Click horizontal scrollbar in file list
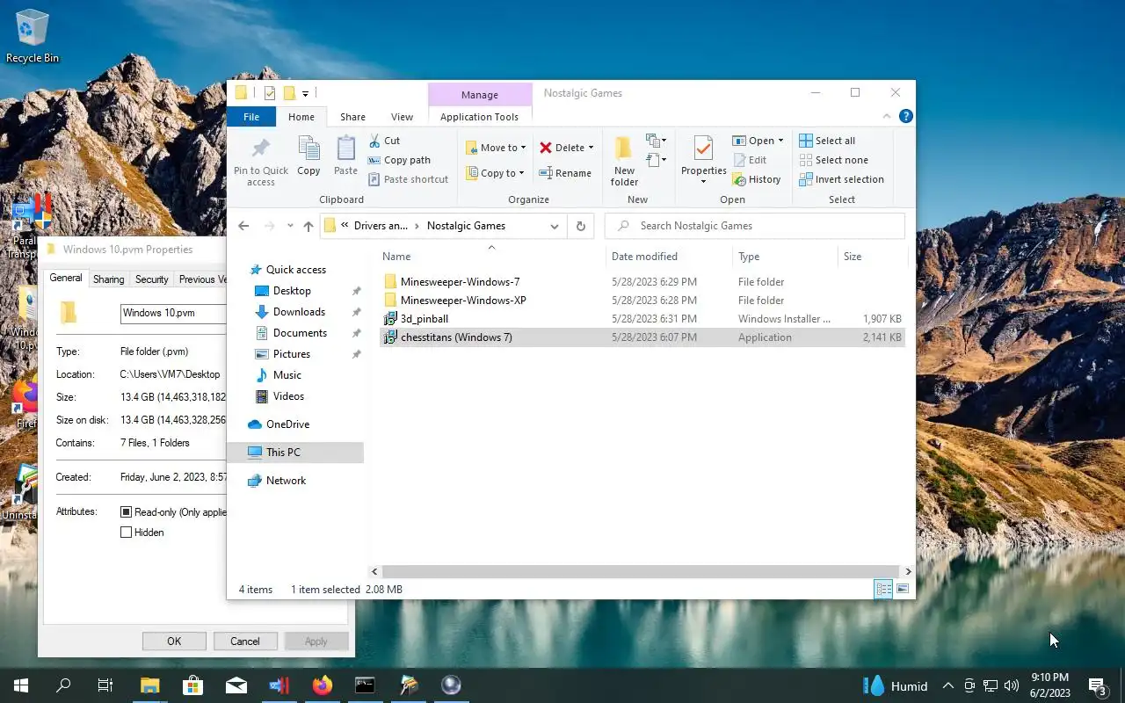The image size is (1125, 703). pyautogui.click(x=641, y=571)
